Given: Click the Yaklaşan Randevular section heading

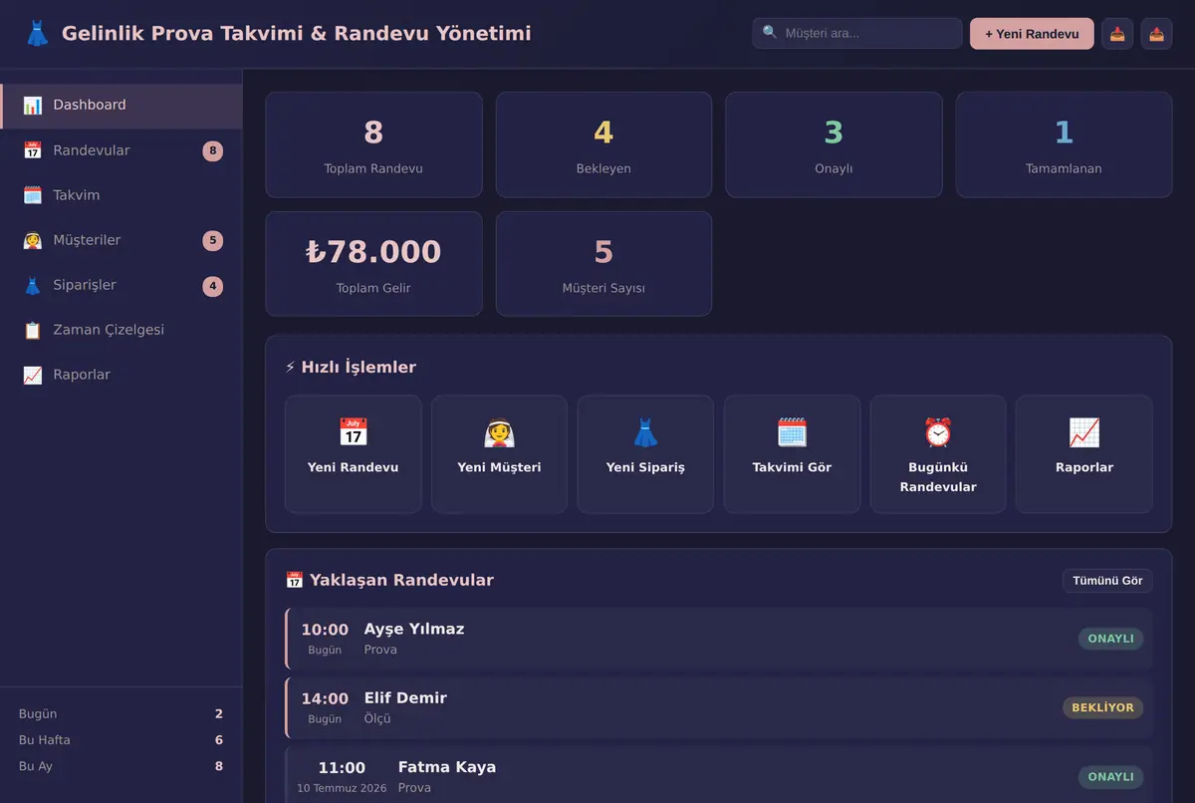Looking at the screenshot, I should pos(389,581).
